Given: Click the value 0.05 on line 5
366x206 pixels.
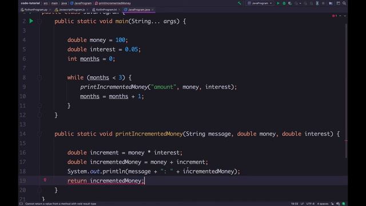Looking at the screenshot, I should coord(132,49).
